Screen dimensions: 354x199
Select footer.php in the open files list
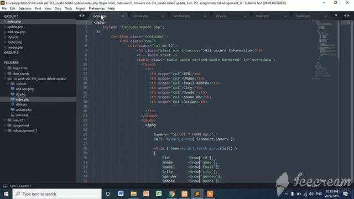(15, 43)
